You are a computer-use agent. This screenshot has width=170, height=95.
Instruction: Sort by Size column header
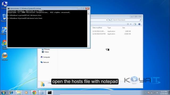click(x=124, y=28)
